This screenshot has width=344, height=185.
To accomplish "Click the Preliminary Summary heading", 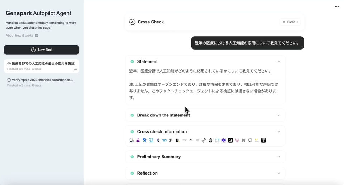I will click(159, 157).
